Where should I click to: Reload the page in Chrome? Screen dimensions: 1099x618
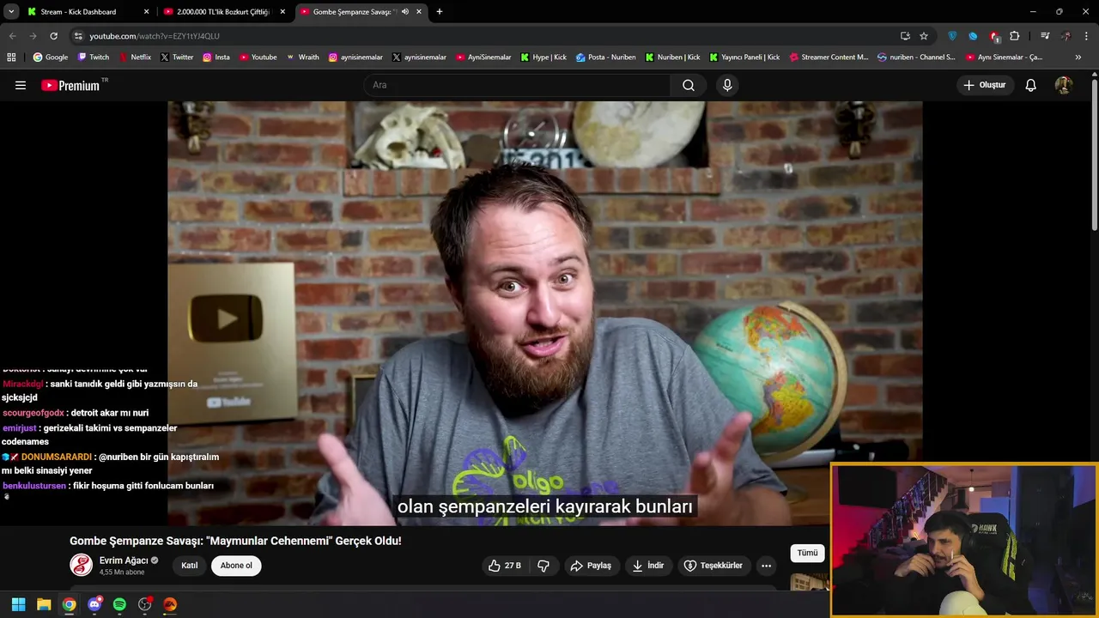tap(53, 36)
